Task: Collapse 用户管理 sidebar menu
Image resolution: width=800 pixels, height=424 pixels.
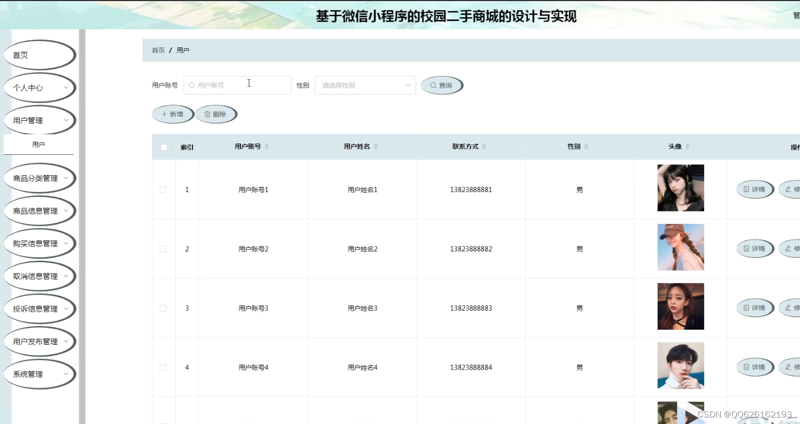Action: 39,120
